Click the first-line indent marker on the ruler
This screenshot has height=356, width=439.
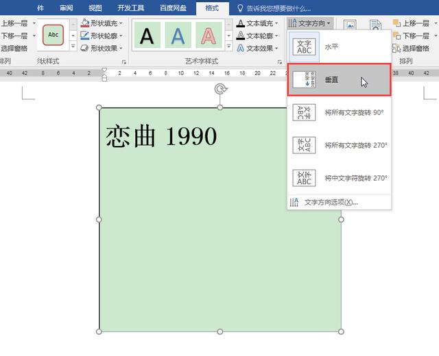click(104, 70)
